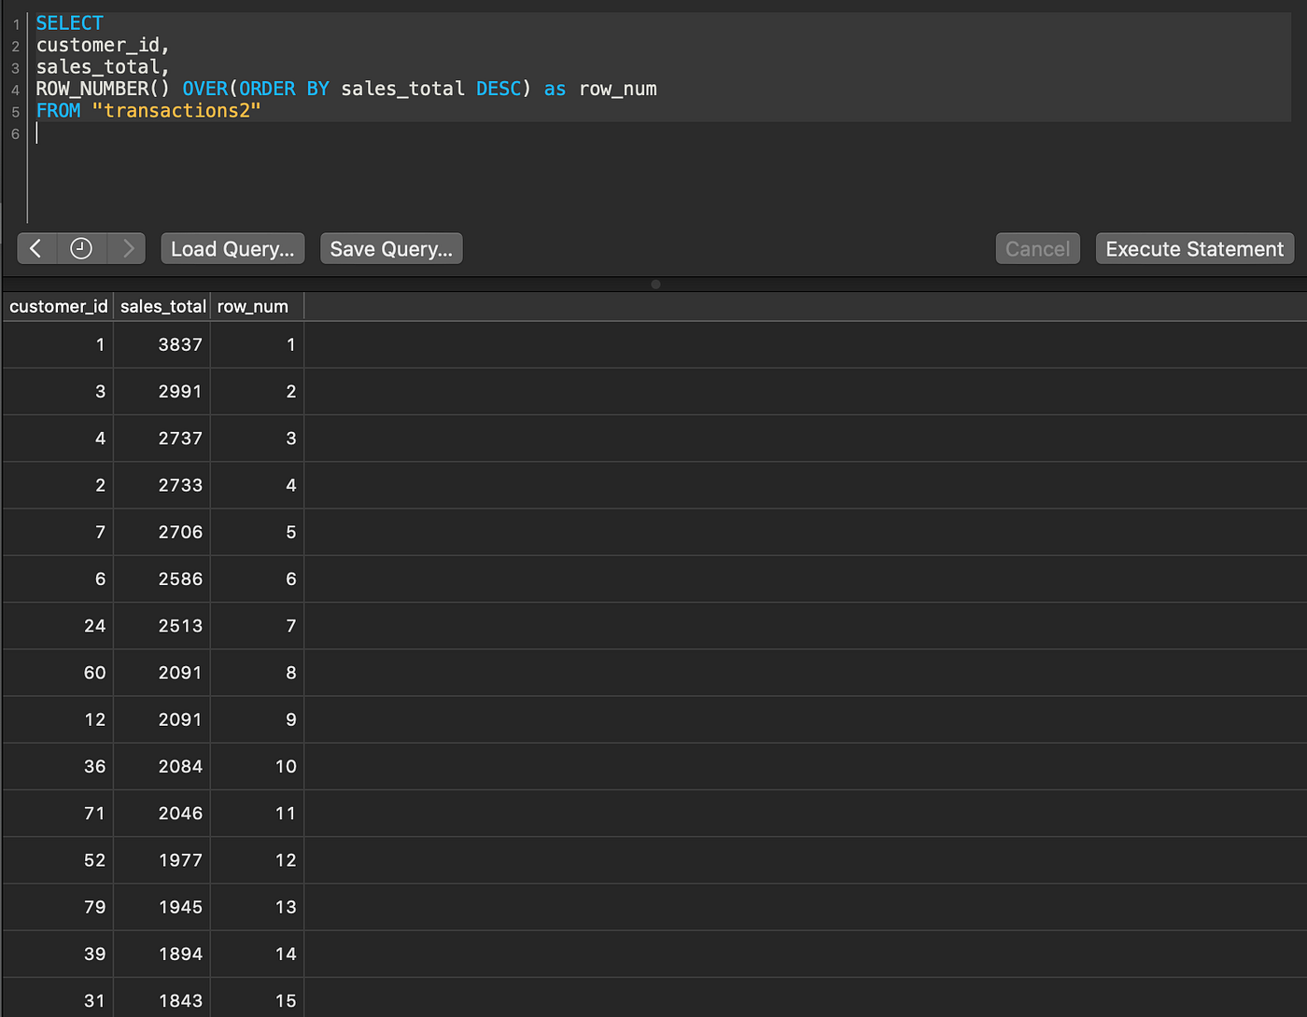
Task: Sort results by the customer_id column header
Action: [x=58, y=306]
